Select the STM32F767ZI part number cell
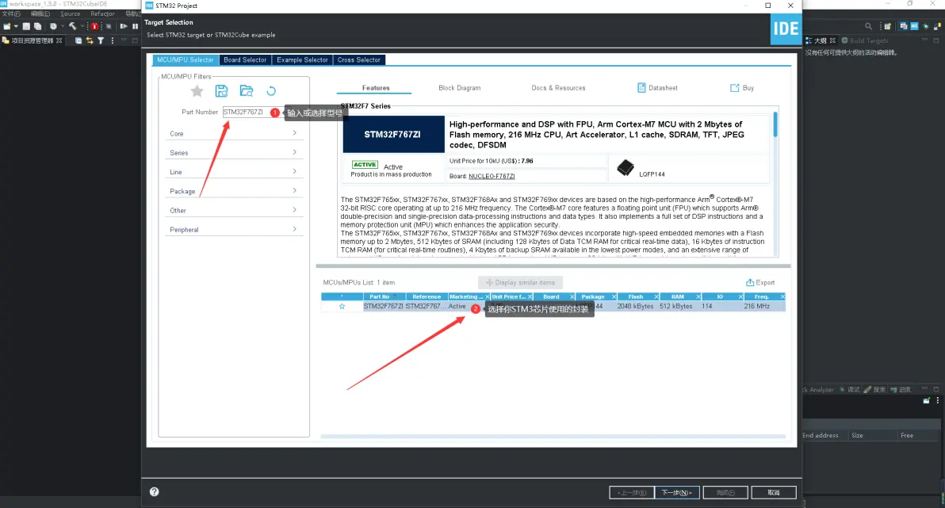 [383, 306]
